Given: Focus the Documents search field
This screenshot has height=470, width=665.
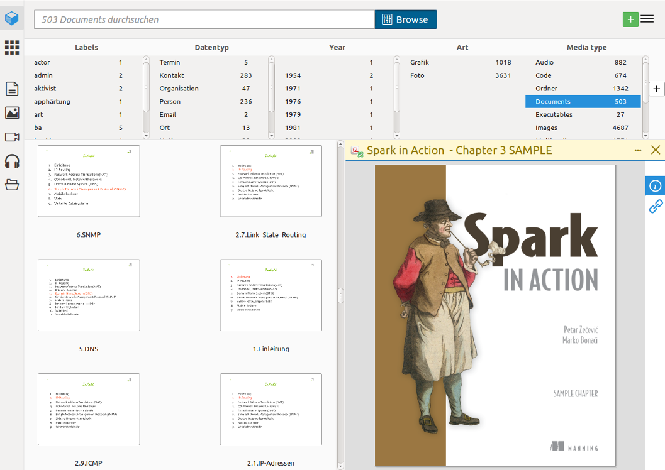Looking at the screenshot, I should point(204,19).
